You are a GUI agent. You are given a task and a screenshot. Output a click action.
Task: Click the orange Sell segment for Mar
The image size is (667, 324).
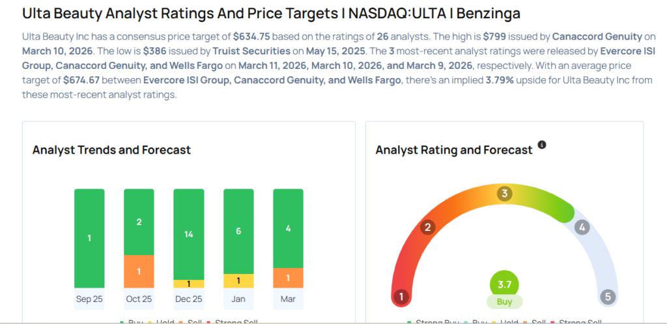pyautogui.click(x=288, y=278)
